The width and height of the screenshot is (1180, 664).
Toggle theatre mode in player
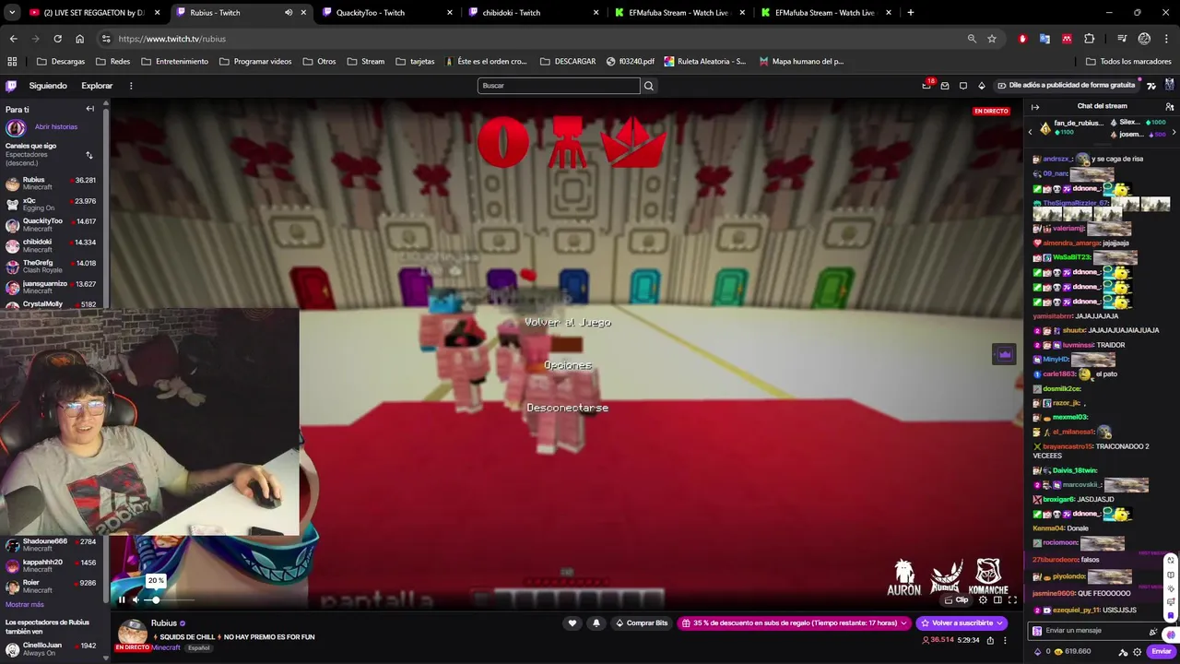(x=997, y=599)
